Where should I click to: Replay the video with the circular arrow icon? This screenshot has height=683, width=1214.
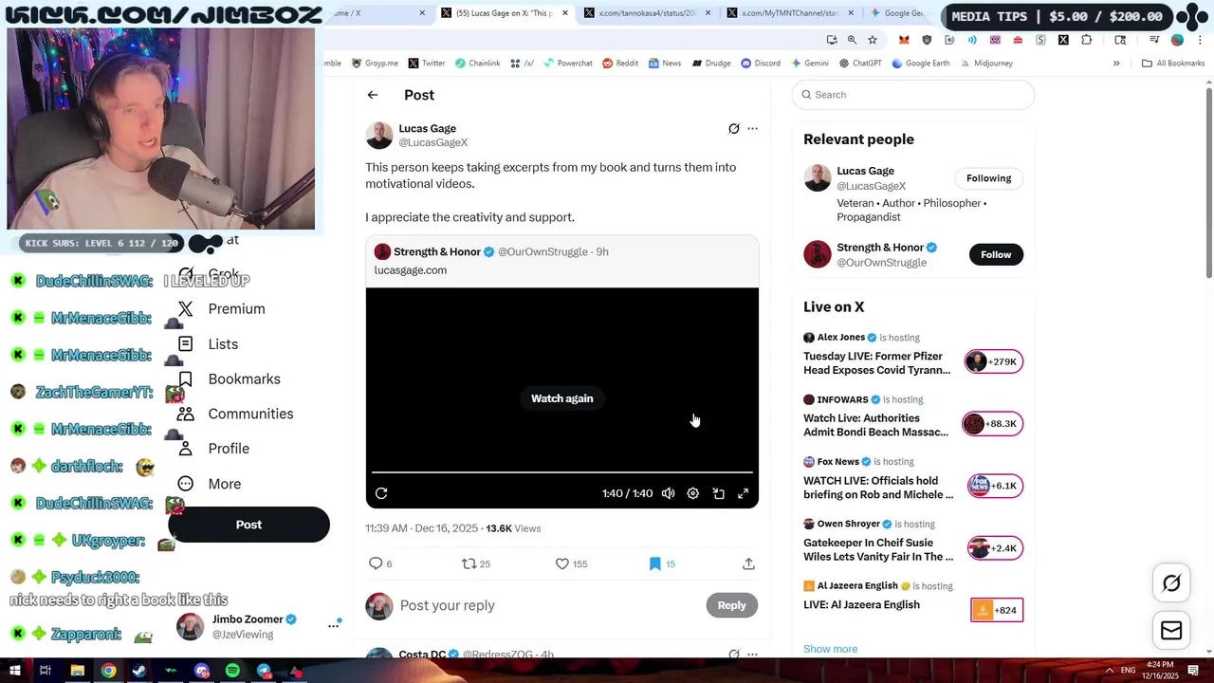(381, 493)
